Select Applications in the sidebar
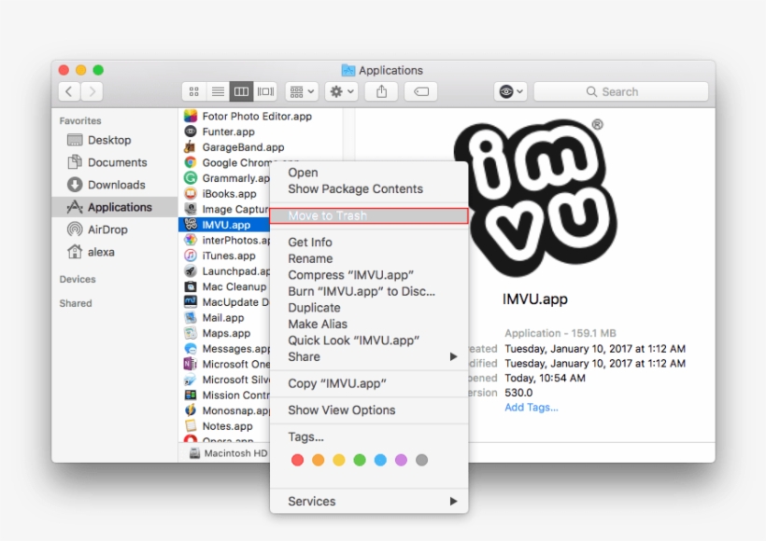 (x=115, y=207)
